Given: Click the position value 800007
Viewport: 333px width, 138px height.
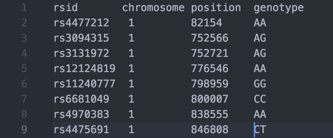Looking at the screenshot, I should (x=210, y=99).
